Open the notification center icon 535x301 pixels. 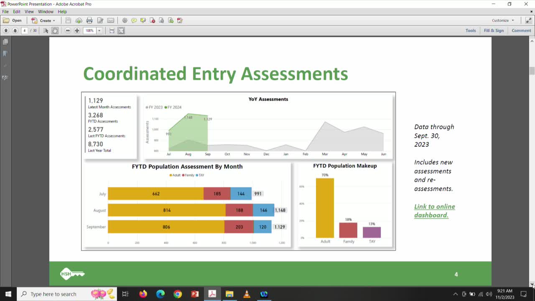point(524,294)
